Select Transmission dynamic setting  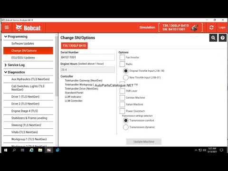pyautogui.click(x=126, y=127)
